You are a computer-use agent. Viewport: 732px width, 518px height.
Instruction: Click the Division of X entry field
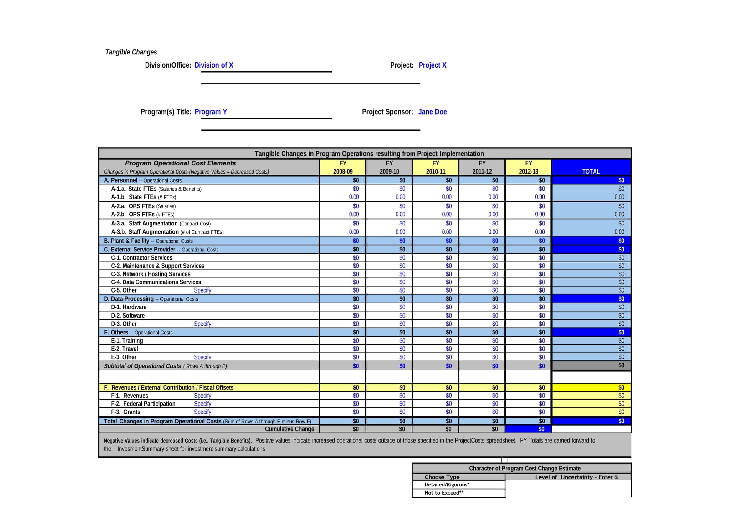tap(214, 65)
